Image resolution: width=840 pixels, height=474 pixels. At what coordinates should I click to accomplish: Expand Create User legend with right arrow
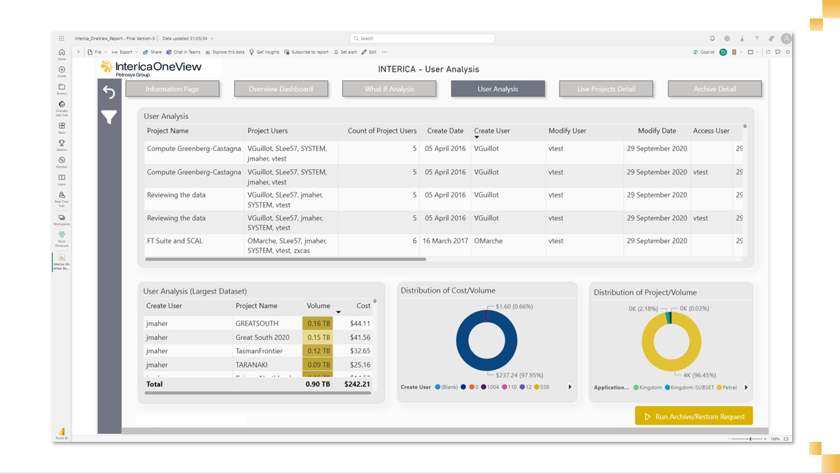click(x=570, y=387)
